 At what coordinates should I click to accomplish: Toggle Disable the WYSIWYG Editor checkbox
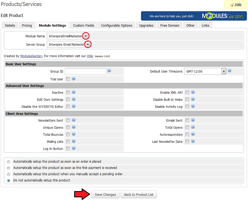tap(68, 107)
